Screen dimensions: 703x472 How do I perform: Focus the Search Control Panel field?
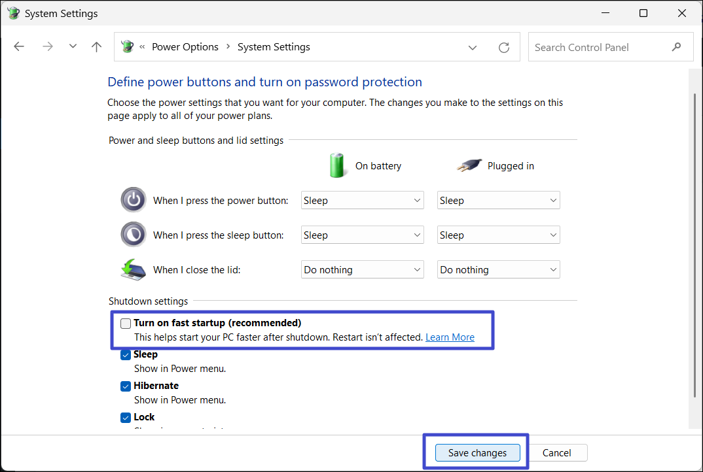[599, 47]
